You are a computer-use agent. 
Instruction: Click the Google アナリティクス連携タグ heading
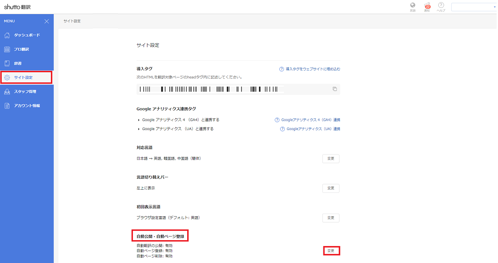coord(166,109)
